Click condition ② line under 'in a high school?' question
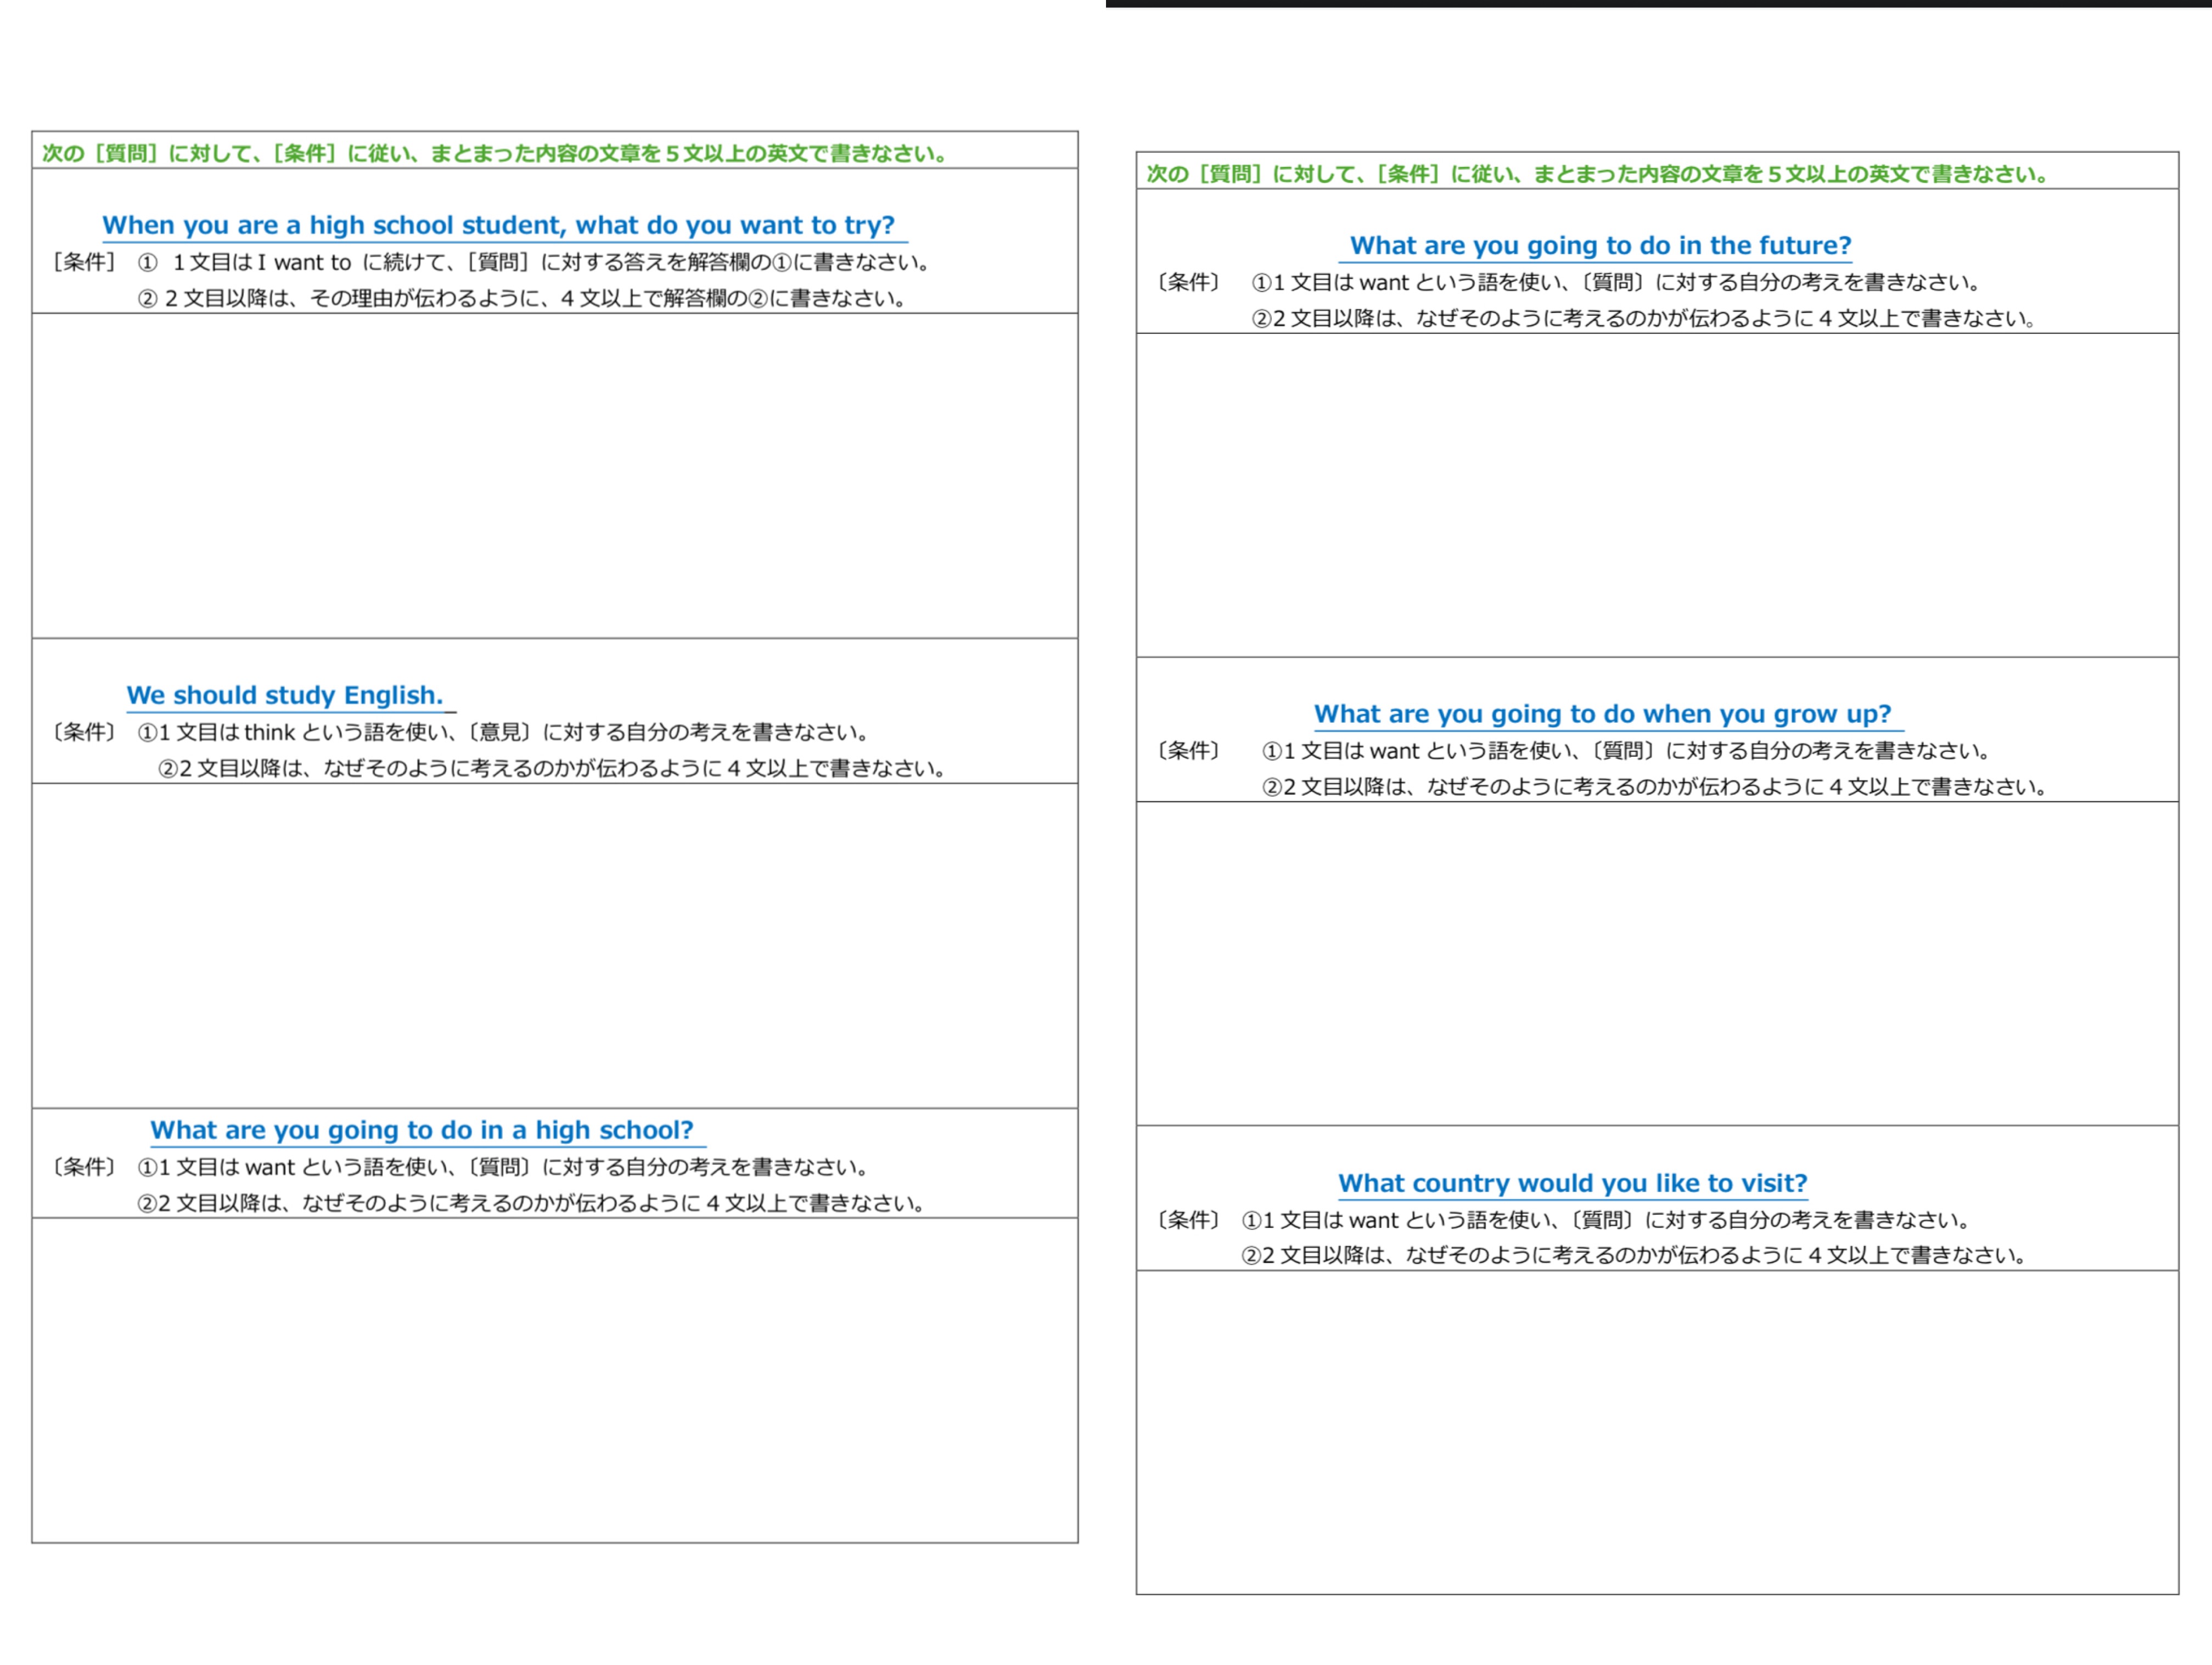 [531, 1203]
